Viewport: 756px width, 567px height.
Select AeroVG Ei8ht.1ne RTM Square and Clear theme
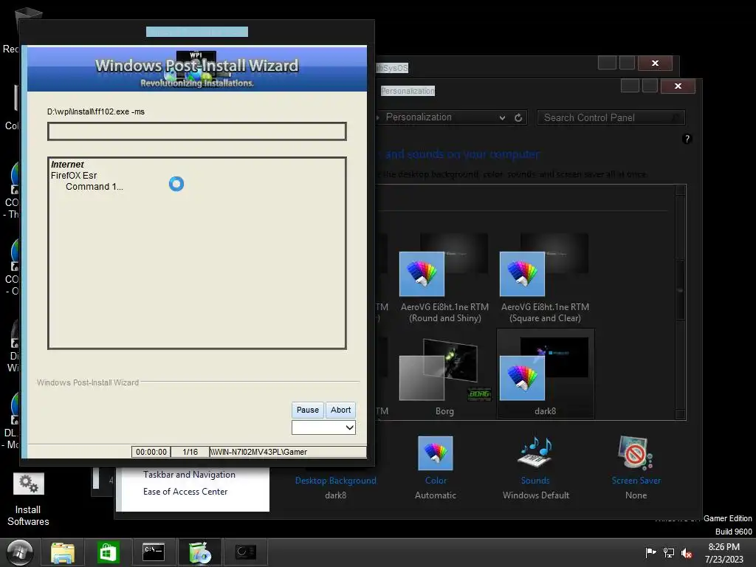(x=545, y=278)
